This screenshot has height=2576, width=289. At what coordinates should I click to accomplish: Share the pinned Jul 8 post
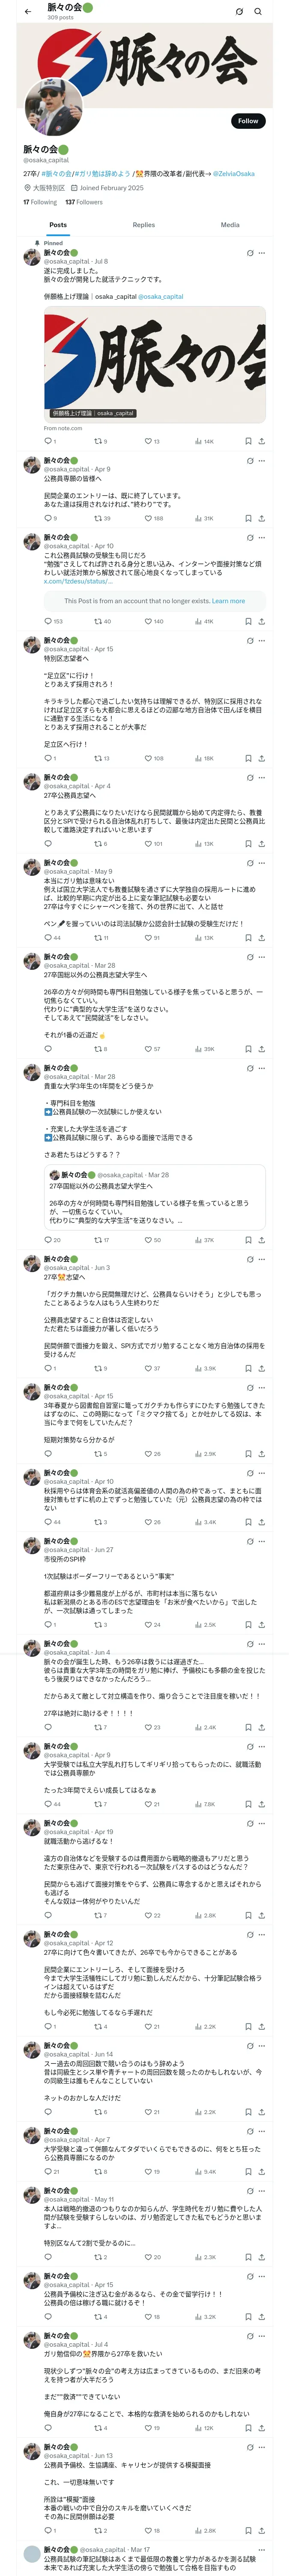(x=261, y=441)
